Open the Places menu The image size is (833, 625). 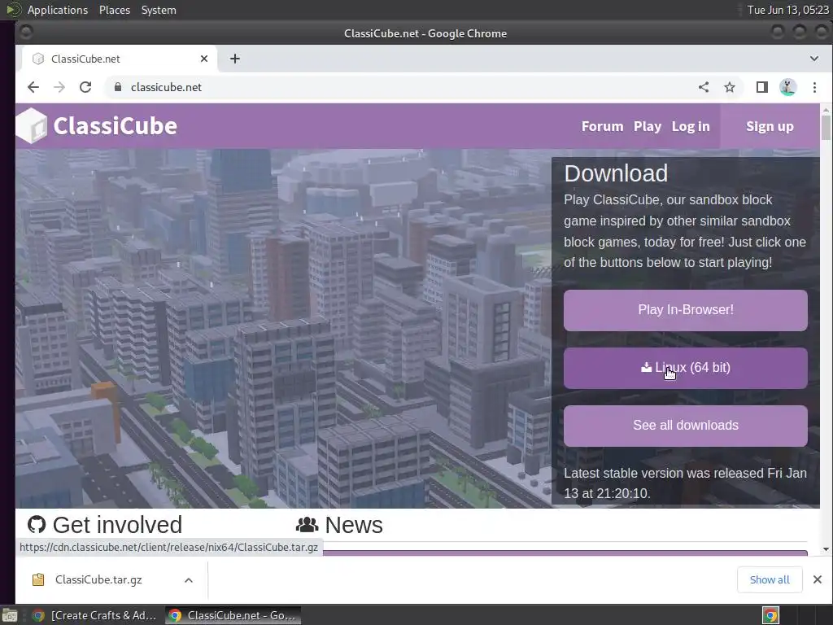coord(114,10)
